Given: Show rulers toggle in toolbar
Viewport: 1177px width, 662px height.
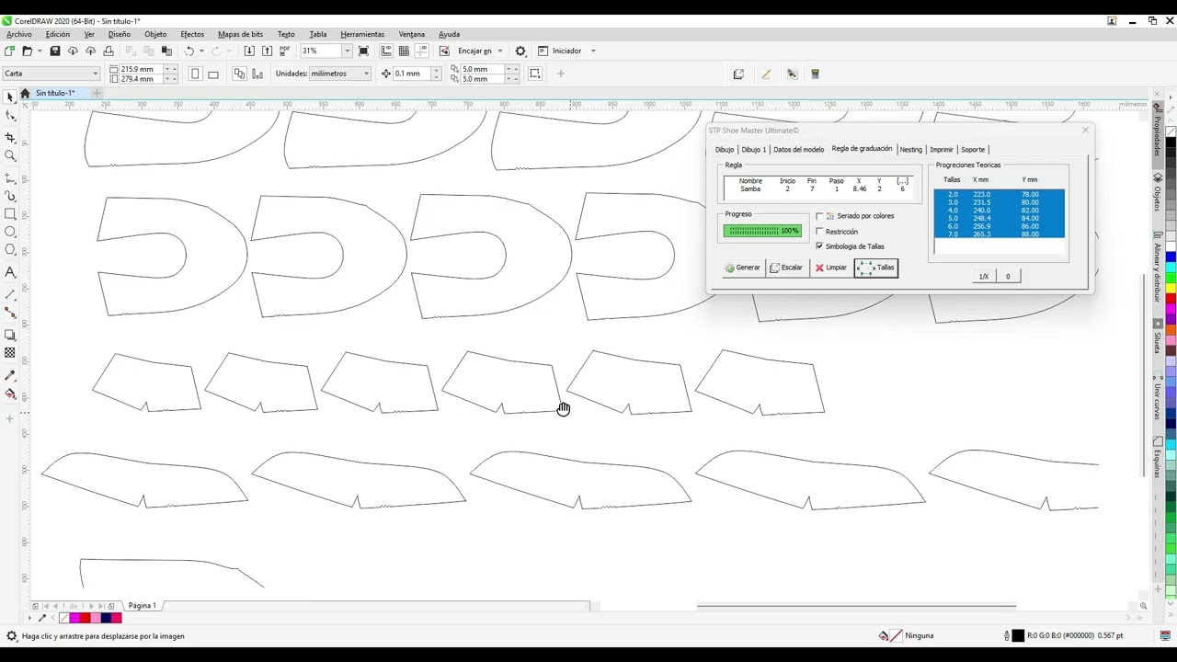Looking at the screenshot, I should coord(386,51).
